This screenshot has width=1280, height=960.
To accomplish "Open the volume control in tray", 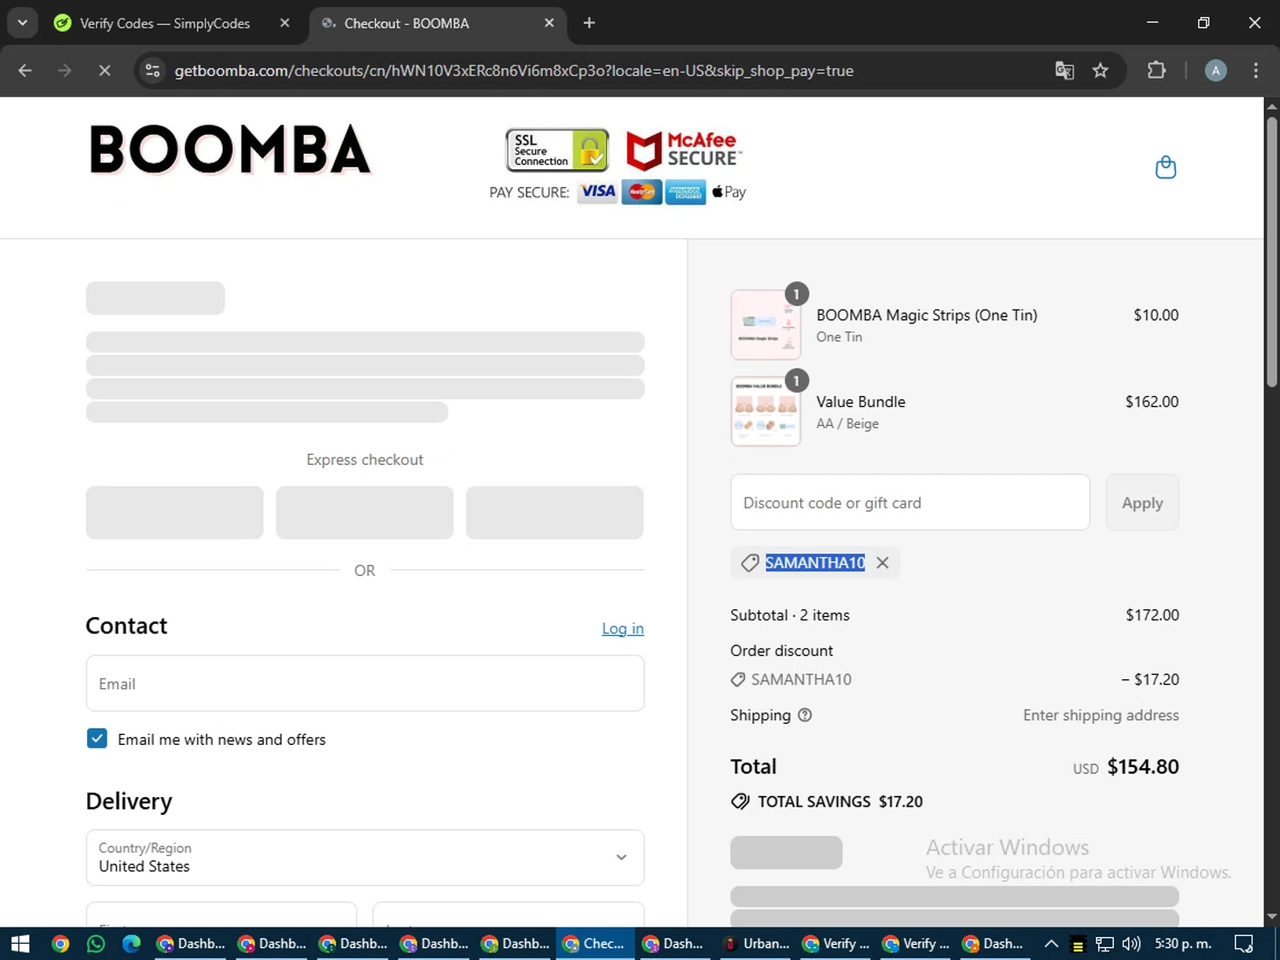I will [1132, 944].
